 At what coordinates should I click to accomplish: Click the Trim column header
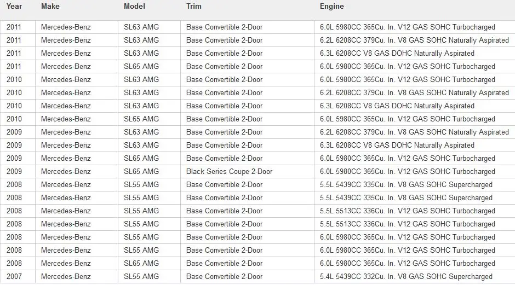[194, 6]
